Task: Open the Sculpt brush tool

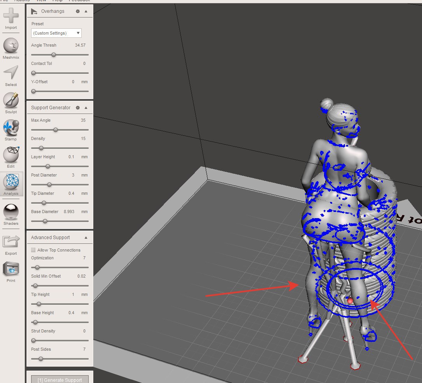Action: [11, 100]
